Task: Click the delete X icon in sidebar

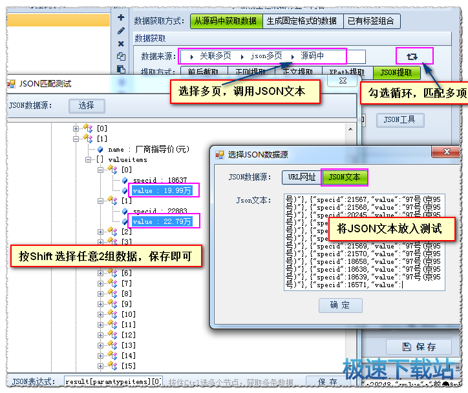Action: point(121,43)
